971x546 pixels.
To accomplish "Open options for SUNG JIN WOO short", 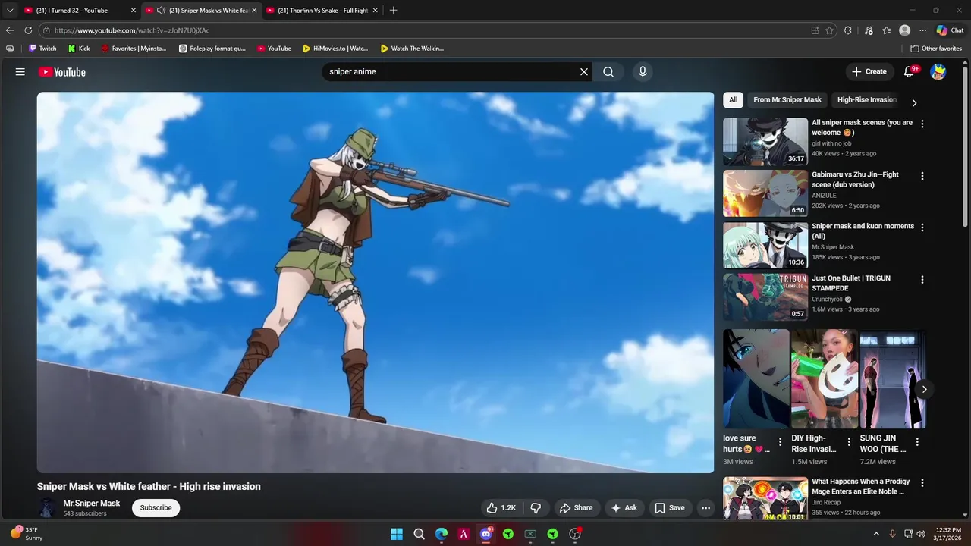I will [917, 442].
